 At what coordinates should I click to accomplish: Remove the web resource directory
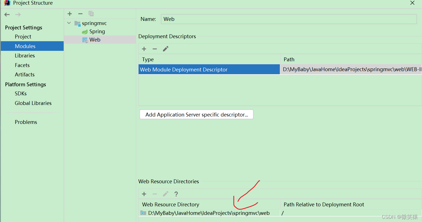155,194
